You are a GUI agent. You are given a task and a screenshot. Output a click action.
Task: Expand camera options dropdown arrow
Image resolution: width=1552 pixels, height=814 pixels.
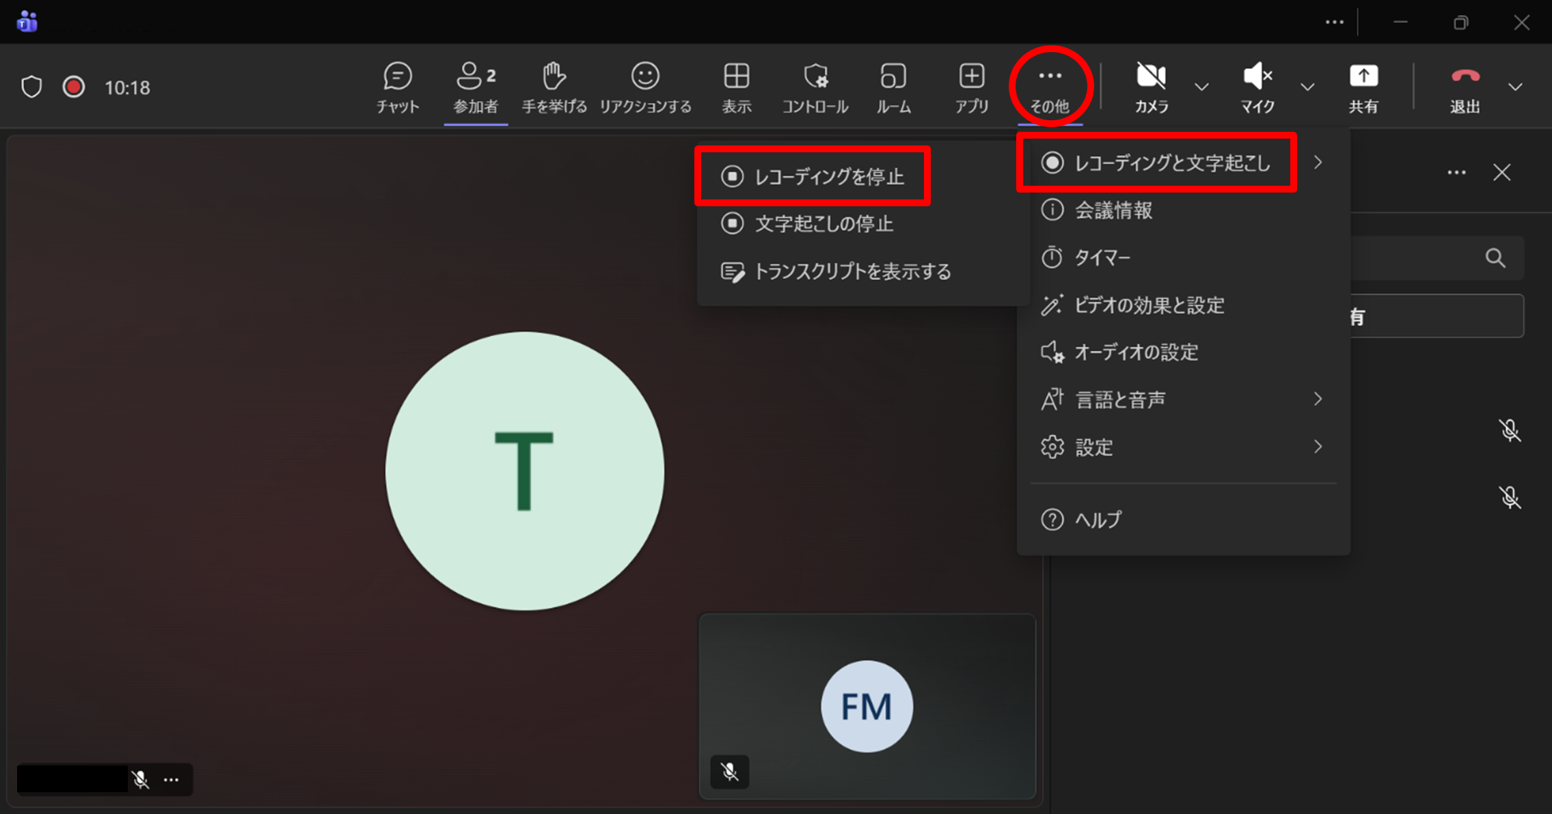tap(1201, 87)
